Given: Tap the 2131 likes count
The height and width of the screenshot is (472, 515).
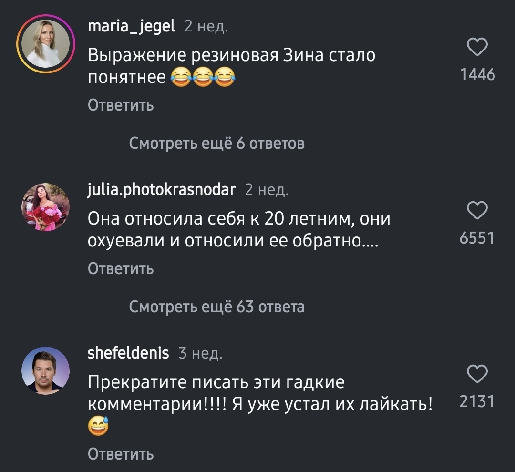Looking at the screenshot, I should point(477,402).
